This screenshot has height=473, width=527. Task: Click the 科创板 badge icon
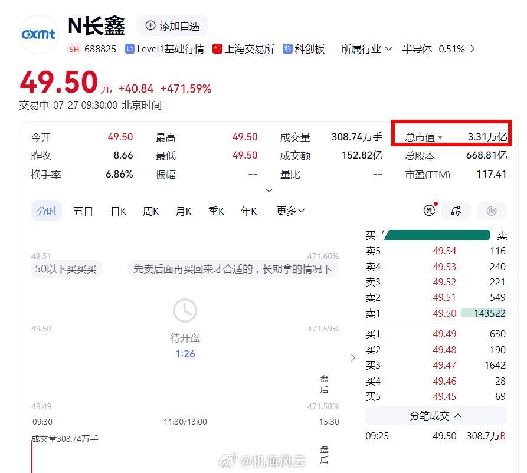coord(287,49)
